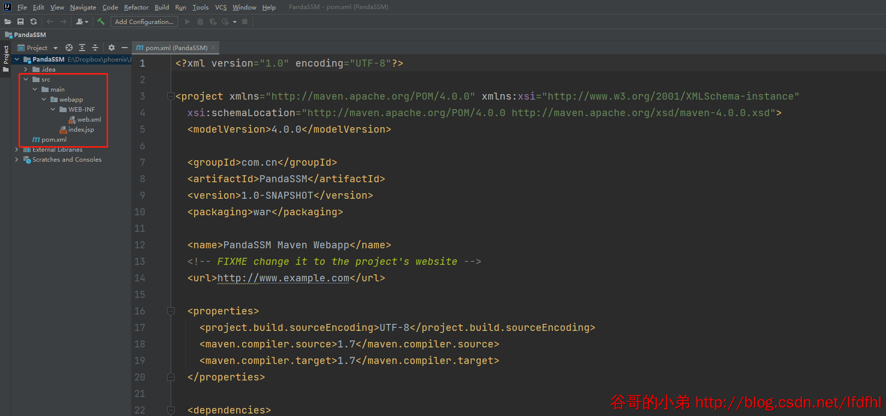Click the Debug bug icon
Screen dimensions: 886x416
(200, 22)
